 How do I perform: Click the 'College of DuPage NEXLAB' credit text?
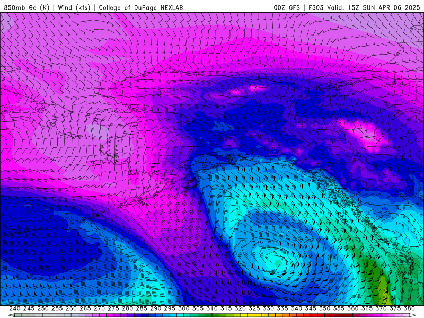point(141,7)
